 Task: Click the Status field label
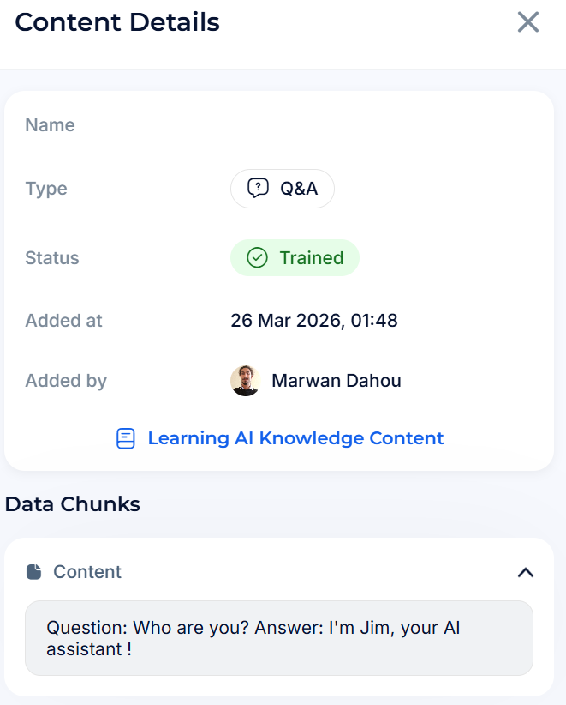52,258
